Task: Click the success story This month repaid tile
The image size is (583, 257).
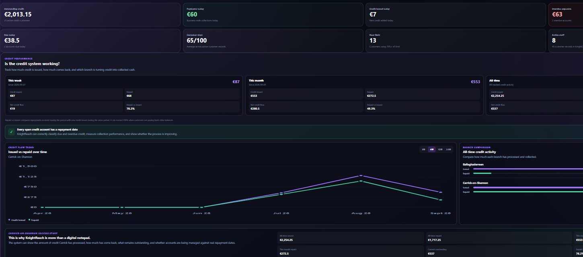Action: click(x=351, y=251)
